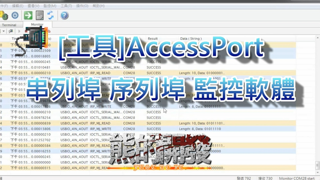Click IRP_MJ_WRITE in the 0.00017826 row
The image size is (320, 180).
click(x=101, y=107)
